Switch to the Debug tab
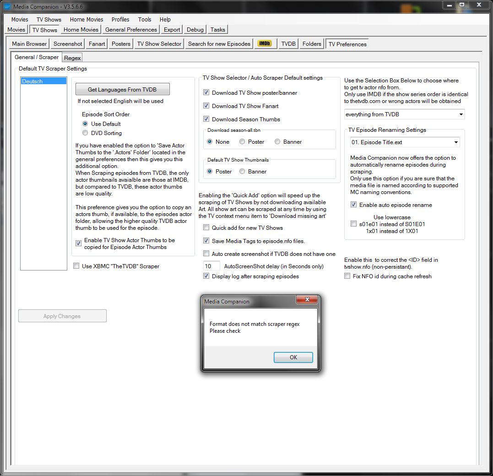 pyautogui.click(x=195, y=30)
